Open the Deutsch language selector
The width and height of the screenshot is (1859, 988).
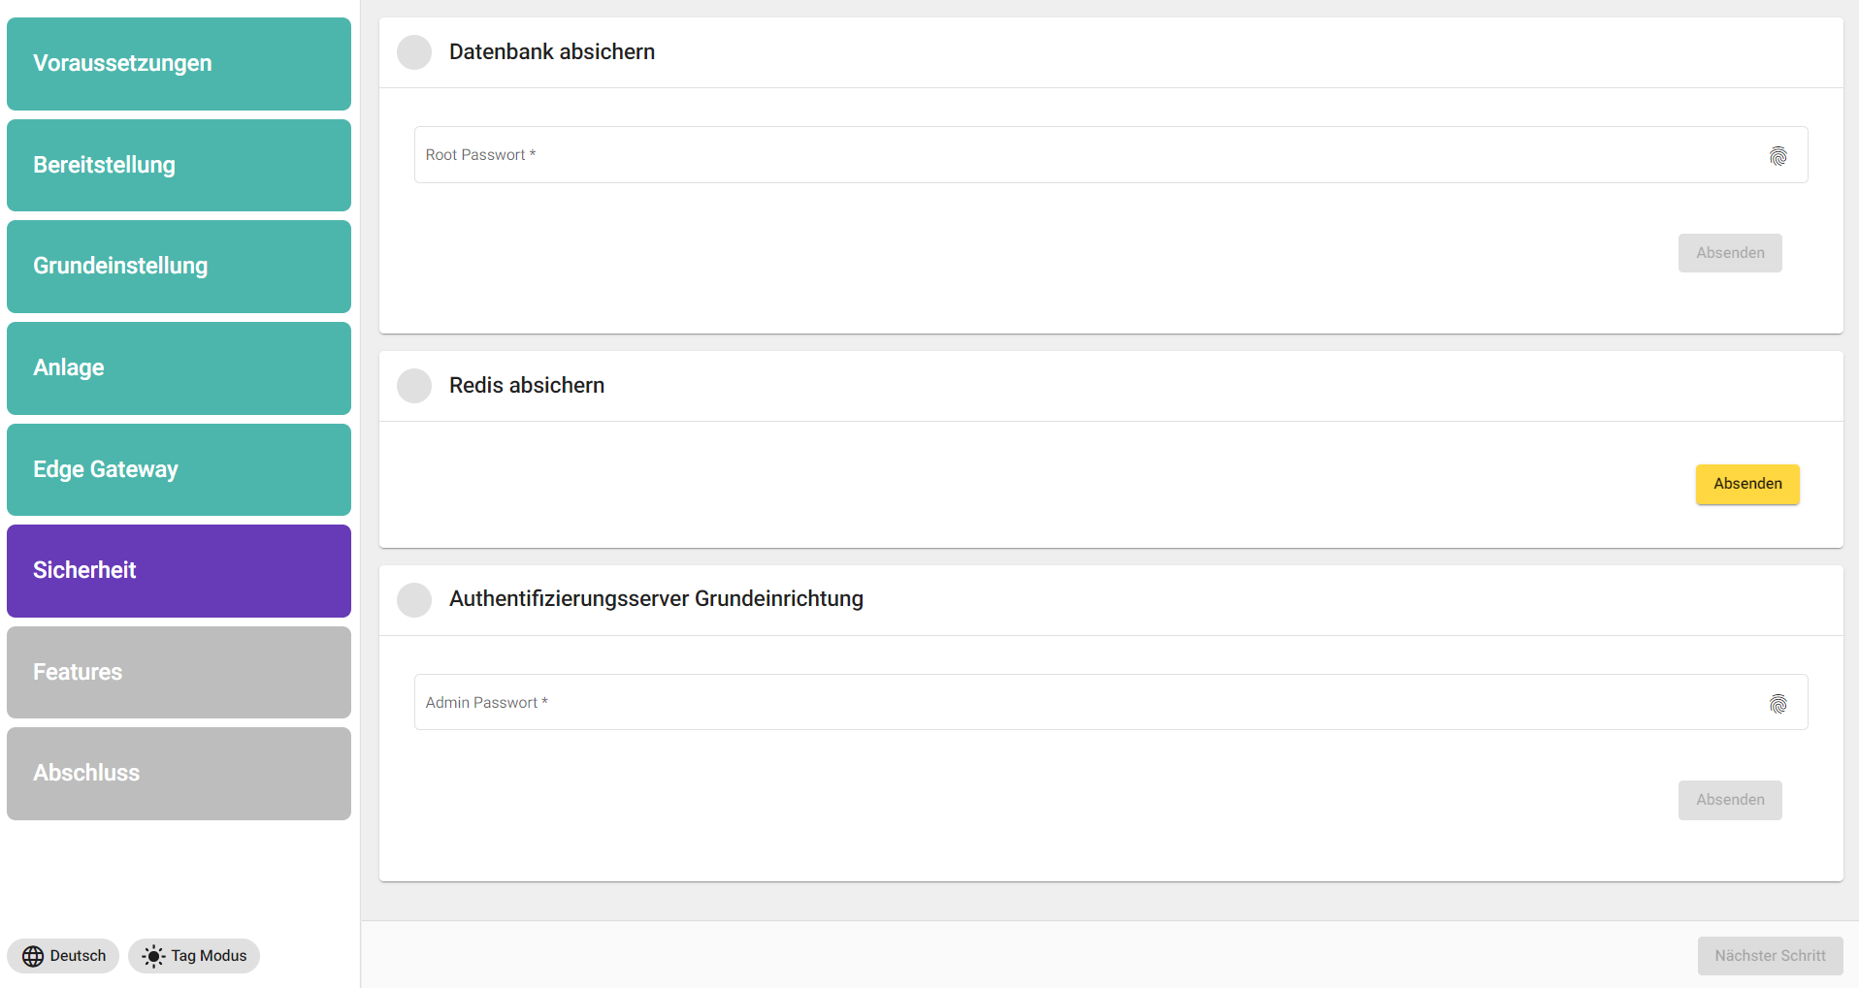(x=64, y=956)
